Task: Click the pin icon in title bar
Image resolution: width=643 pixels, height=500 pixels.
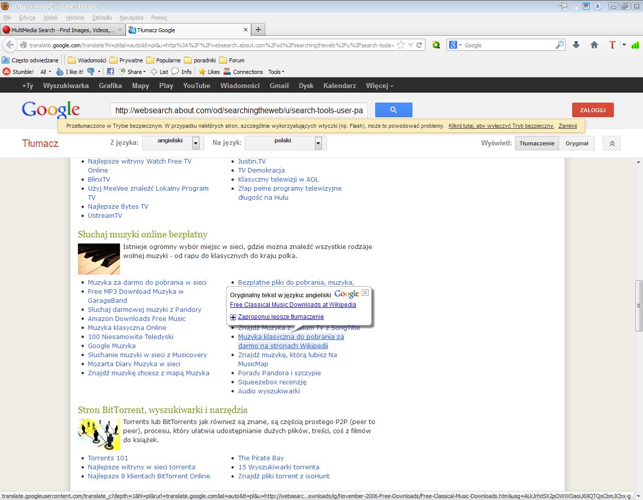Action: [x=564, y=6]
